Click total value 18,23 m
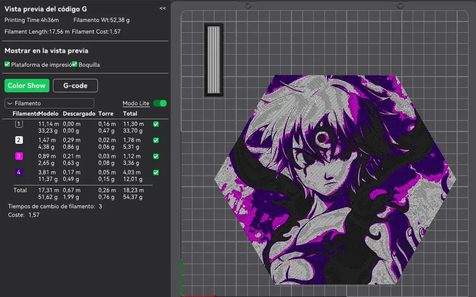The width and height of the screenshot is (476, 297). click(133, 190)
